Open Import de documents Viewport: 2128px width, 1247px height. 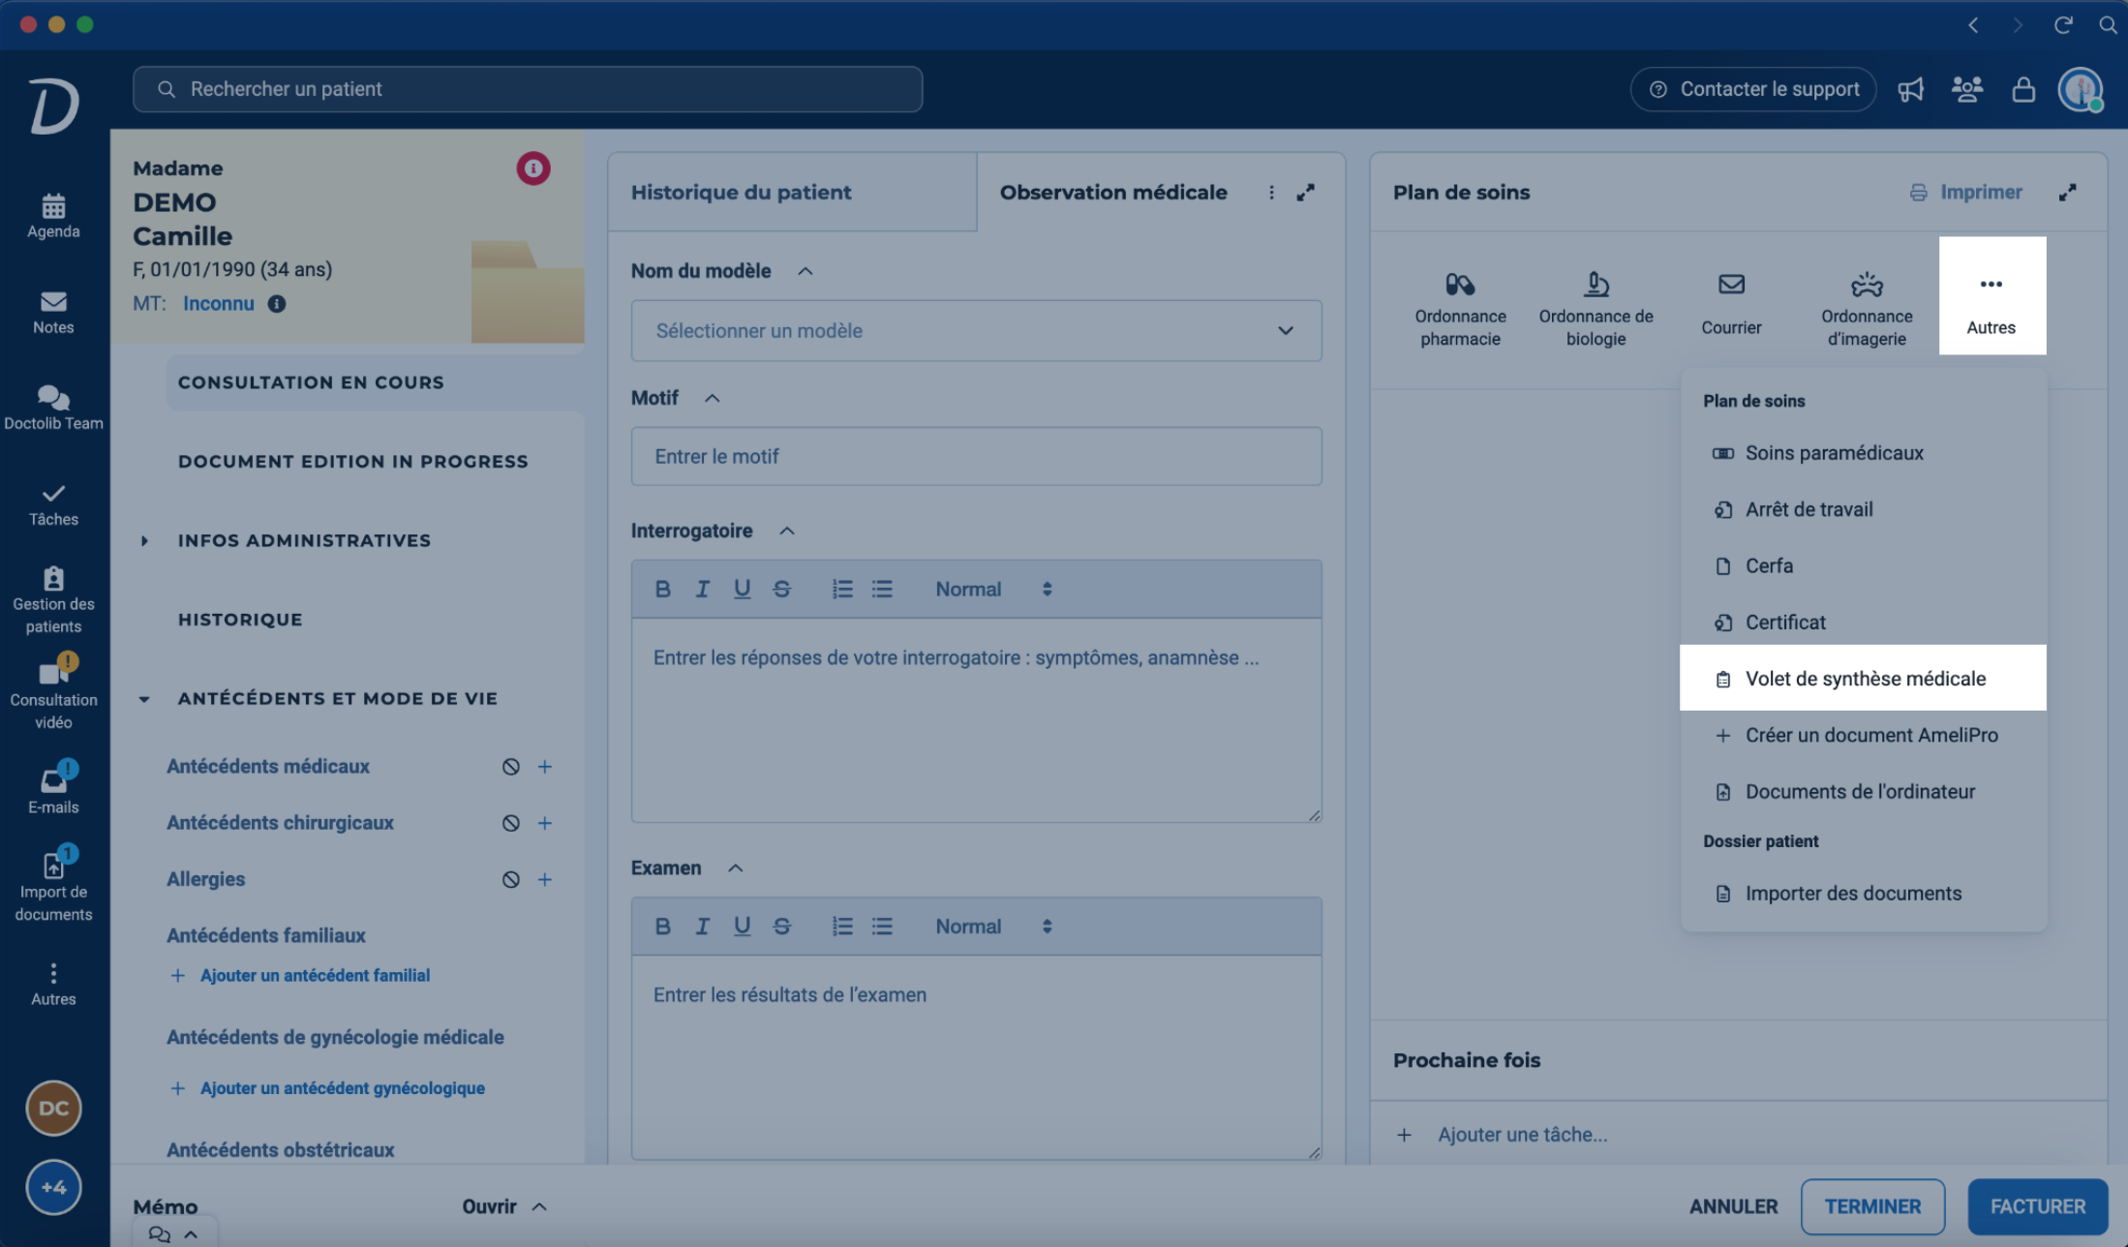pos(53,884)
